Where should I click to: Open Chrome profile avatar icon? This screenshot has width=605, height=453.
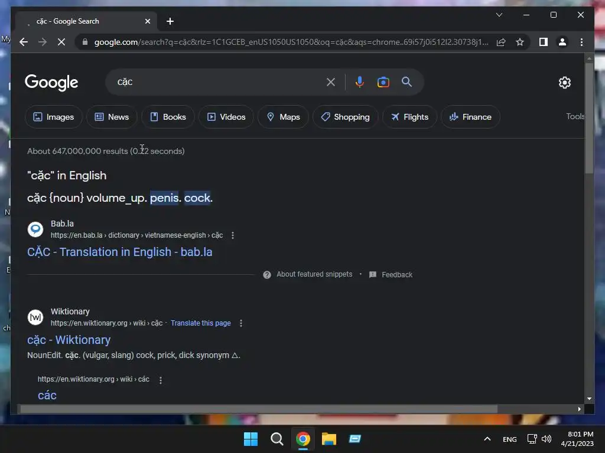click(562, 42)
